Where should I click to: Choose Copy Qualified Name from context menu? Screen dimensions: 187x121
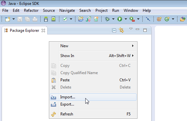[93, 73]
